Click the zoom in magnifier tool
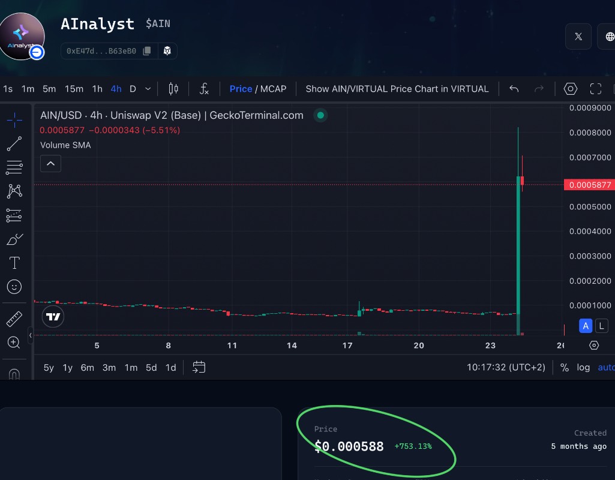 coord(14,343)
